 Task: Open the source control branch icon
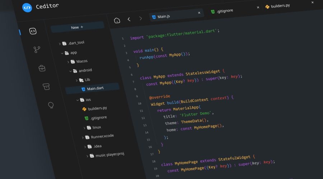pyautogui.click(x=37, y=50)
